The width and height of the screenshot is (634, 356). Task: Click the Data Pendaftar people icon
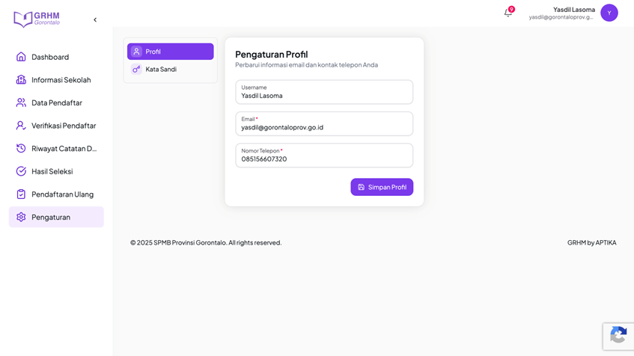(x=21, y=102)
